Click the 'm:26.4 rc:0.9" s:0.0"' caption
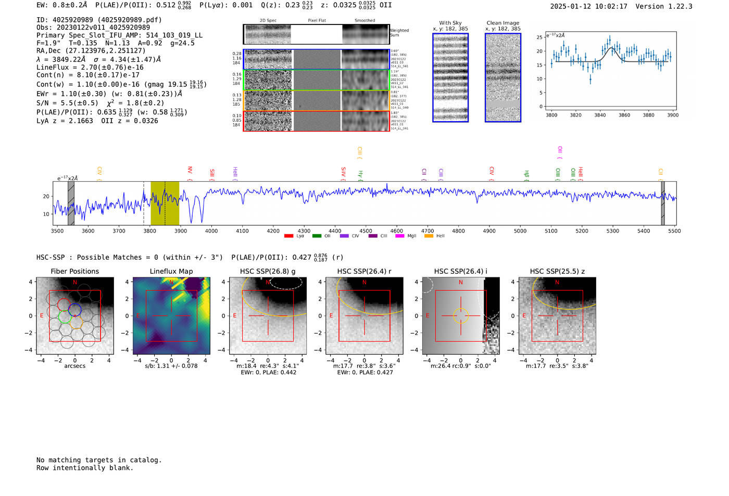Viewport: 729px width, 496px height. point(461,366)
